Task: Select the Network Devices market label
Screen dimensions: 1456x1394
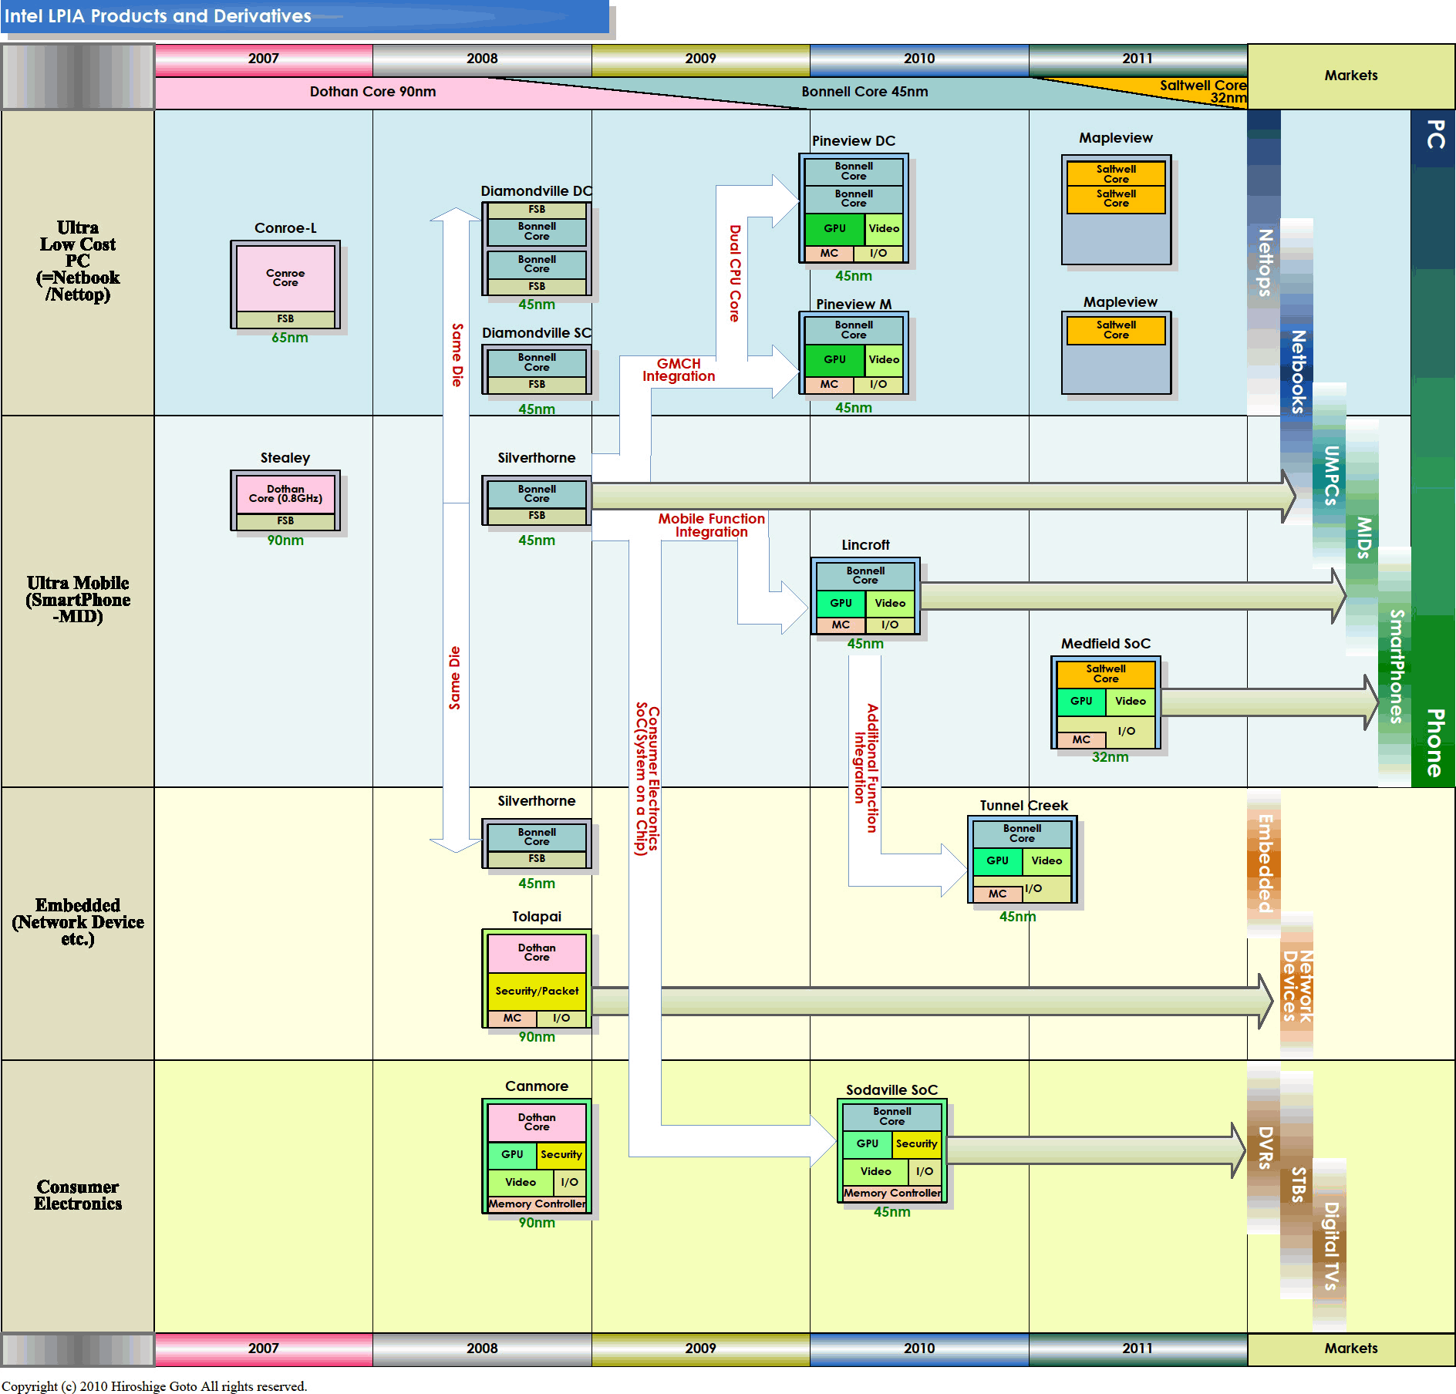Action: click(x=1297, y=986)
